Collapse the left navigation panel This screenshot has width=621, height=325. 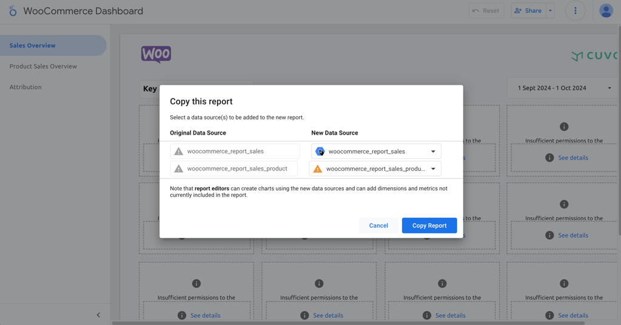pyautogui.click(x=98, y=315)
